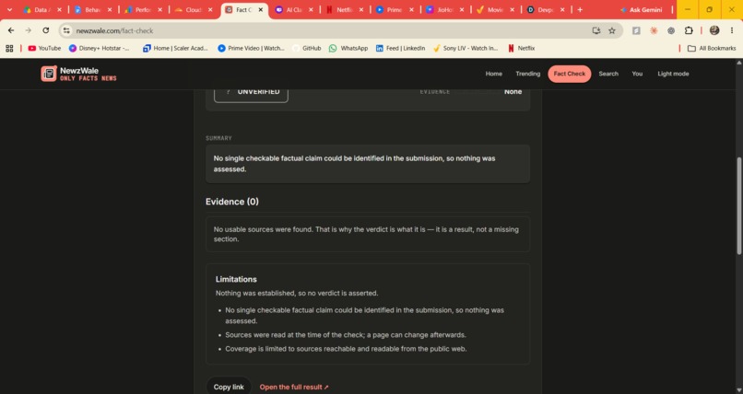Open the All Bookmarks folder
This screenshot has width=743, height=394.
pyautogui.click(x=712, y=48)
